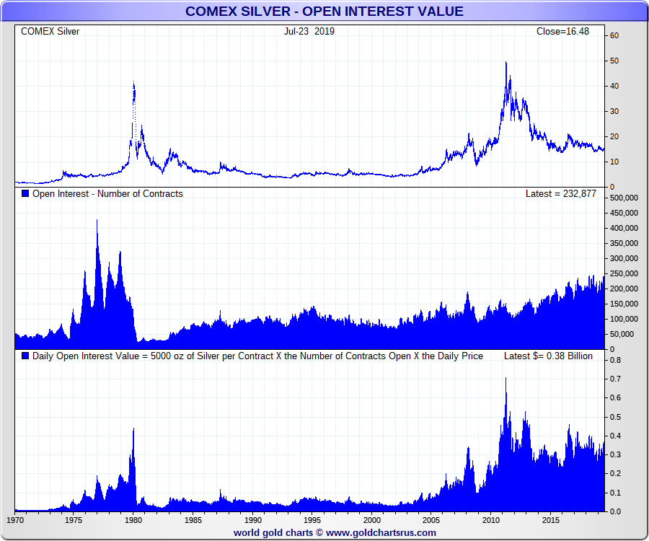Click the 1990 x-axis label
Image resolution: width=649 pixels, height=541 pixels.
coord(253,520)
